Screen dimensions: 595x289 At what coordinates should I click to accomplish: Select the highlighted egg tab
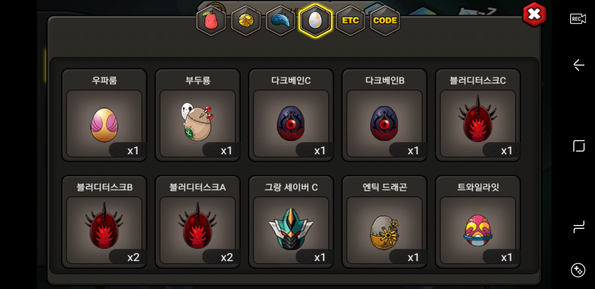click(315, 21)
